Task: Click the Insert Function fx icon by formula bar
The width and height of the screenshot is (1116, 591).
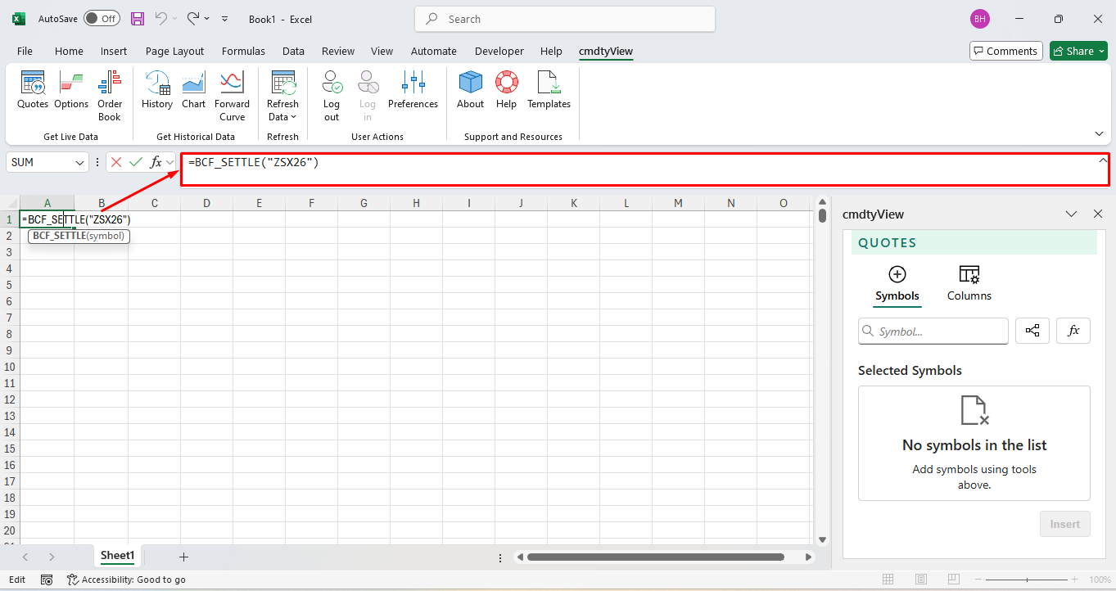Action: 156,162
